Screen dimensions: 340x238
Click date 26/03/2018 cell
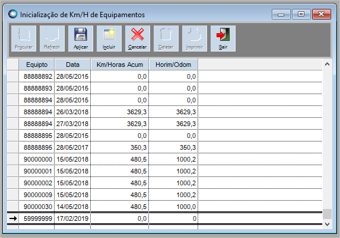click(x=72, y=112)
